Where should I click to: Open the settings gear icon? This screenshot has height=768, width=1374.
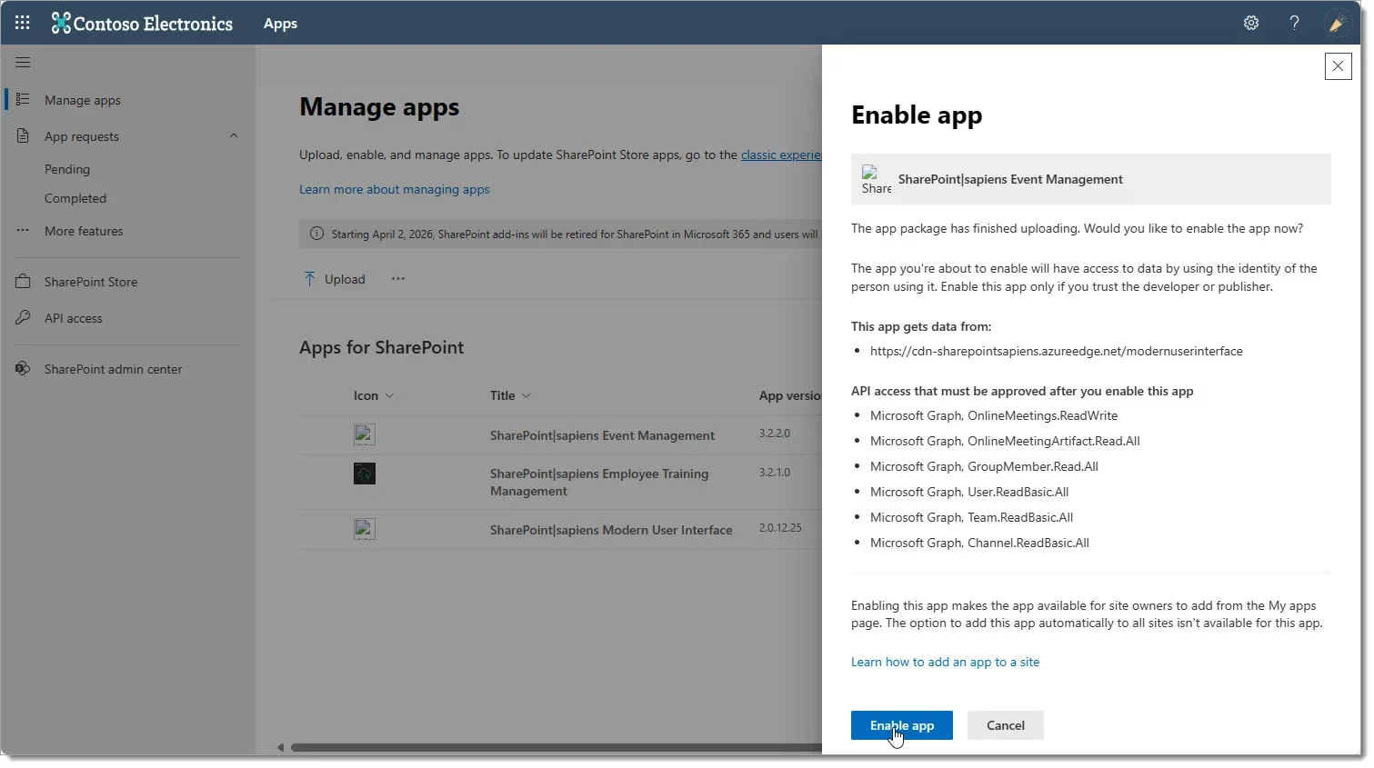1251,23
